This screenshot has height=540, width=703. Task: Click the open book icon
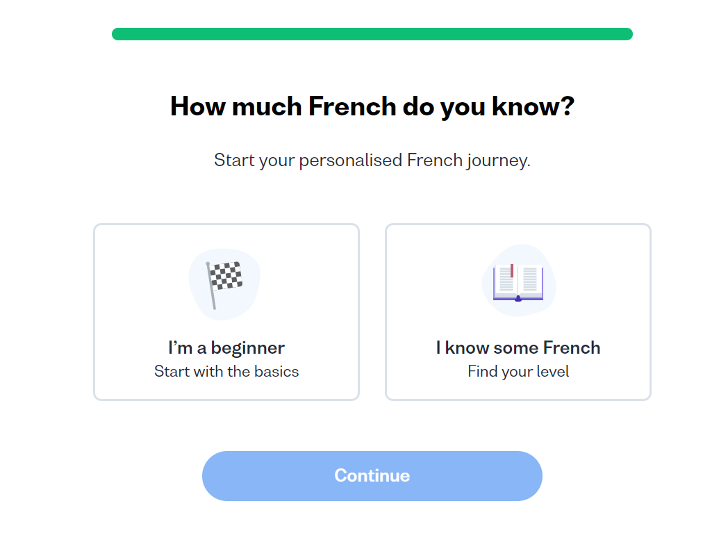click(x=518, y=282)
